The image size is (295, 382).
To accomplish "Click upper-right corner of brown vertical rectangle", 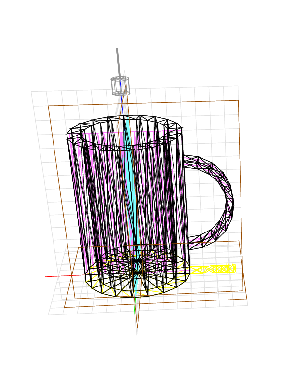I will tap(238, 101).
